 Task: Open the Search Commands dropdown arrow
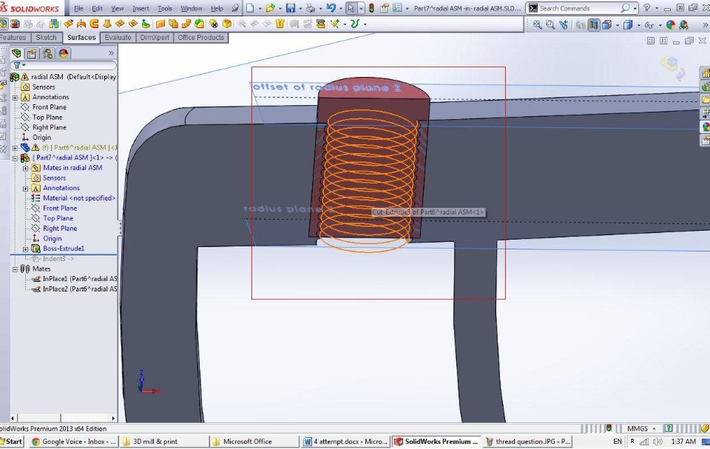pos(635,9)
